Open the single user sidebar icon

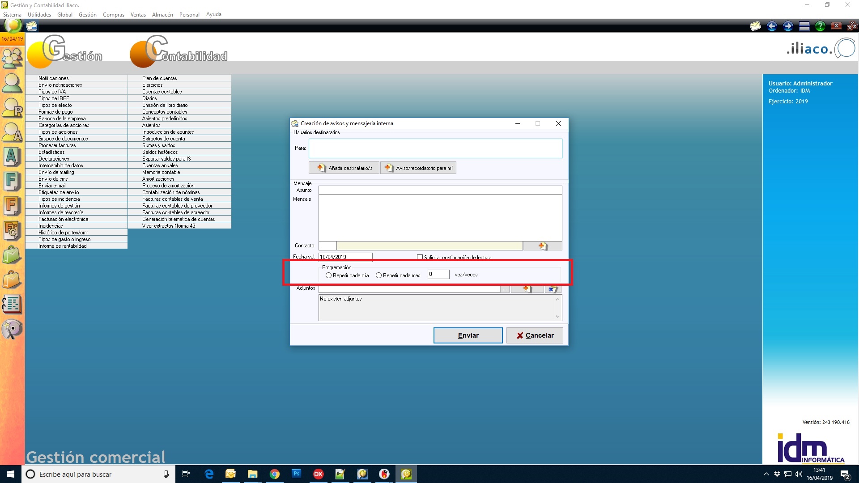tap(12, 83)
